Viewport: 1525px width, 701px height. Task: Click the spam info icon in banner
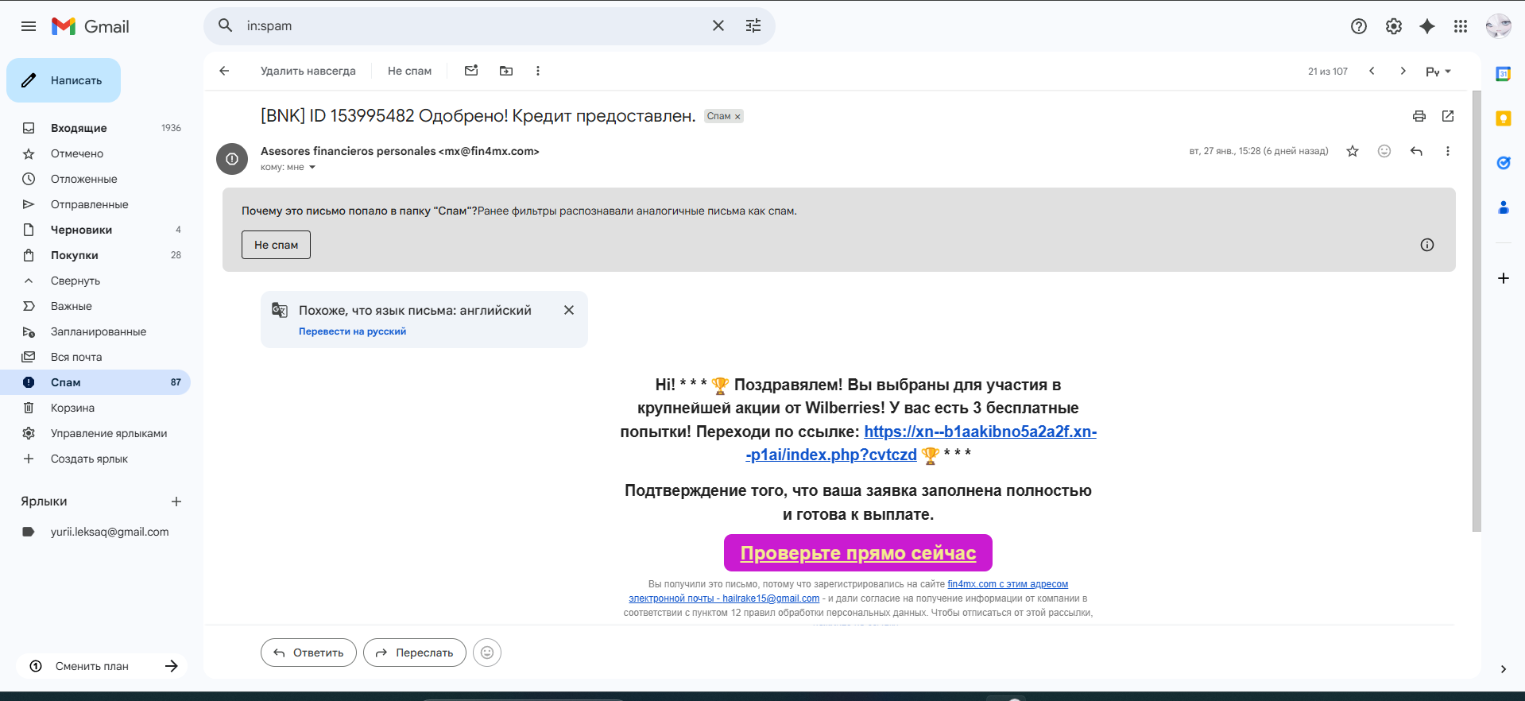coord(1427,245)
